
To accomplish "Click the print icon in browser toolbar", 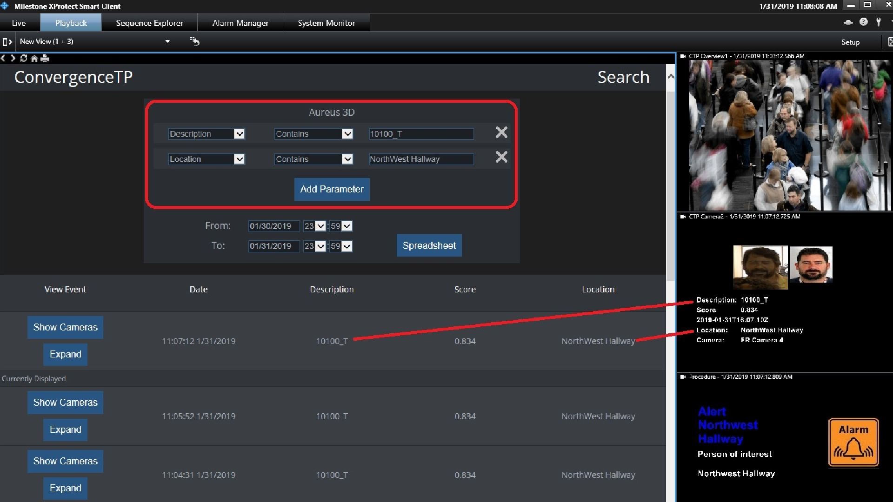I will (45, 58).
